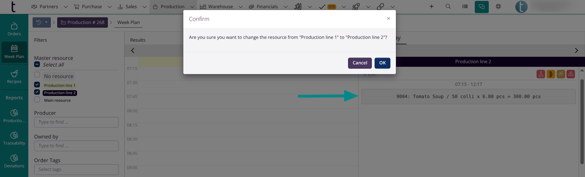Uncheck the Production line 2 checkbox
This screenshot has width=585, height=177.
[37, 92]
